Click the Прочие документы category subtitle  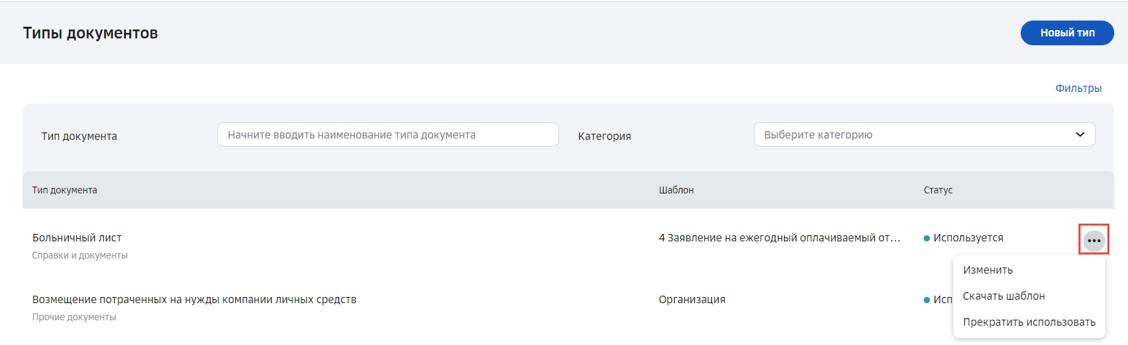point(74,317)
